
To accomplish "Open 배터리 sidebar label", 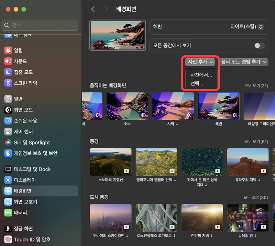I will click(21, 213).
